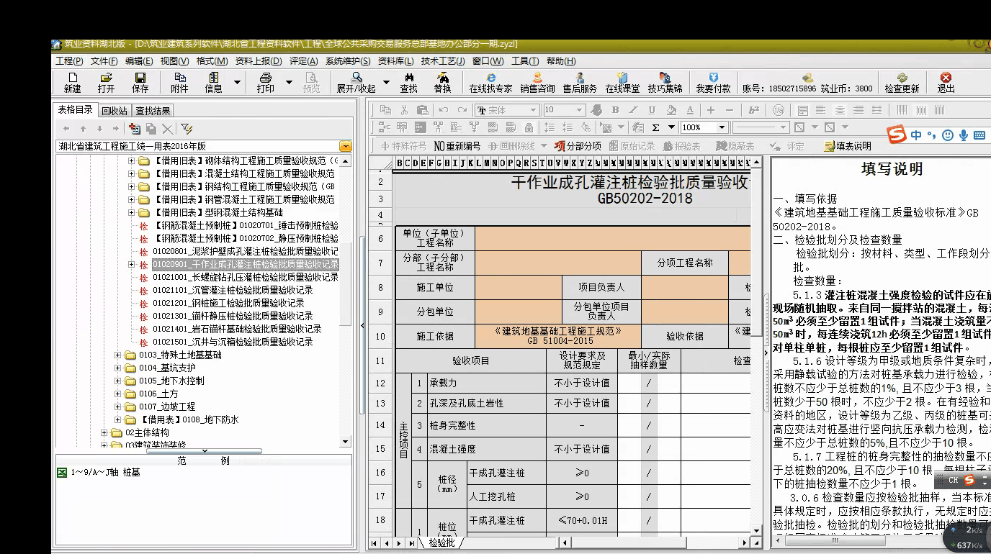Click the 我要付款 payment icon
The height and width of the screenshot is (554, 991).
(713, 82)
